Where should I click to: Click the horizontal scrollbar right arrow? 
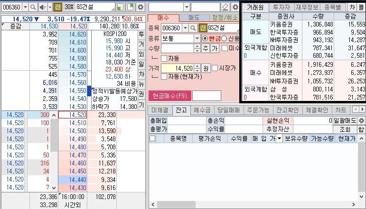354,205
